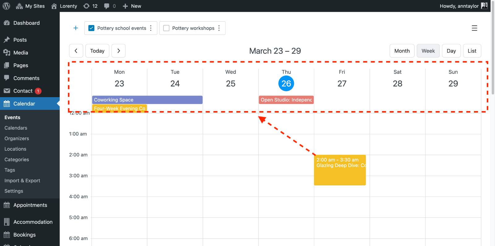Open the calendar Settings submenu item
Image resolution: width=495 pixels, height=246 pixels.
point(14,191)
